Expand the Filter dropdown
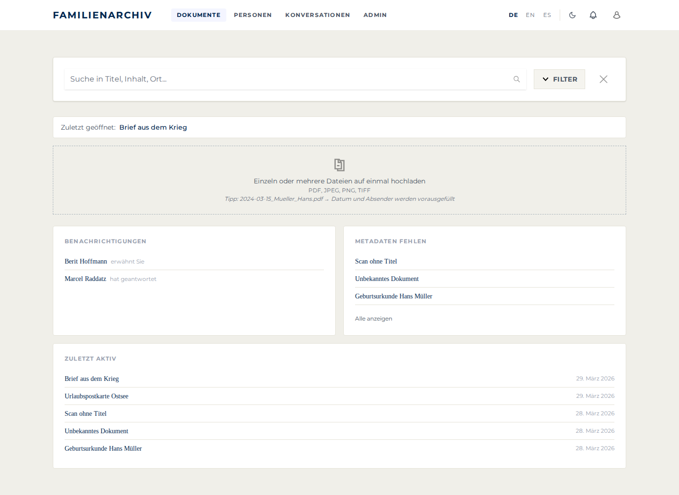The image size is (679, 495). point(559,79)
